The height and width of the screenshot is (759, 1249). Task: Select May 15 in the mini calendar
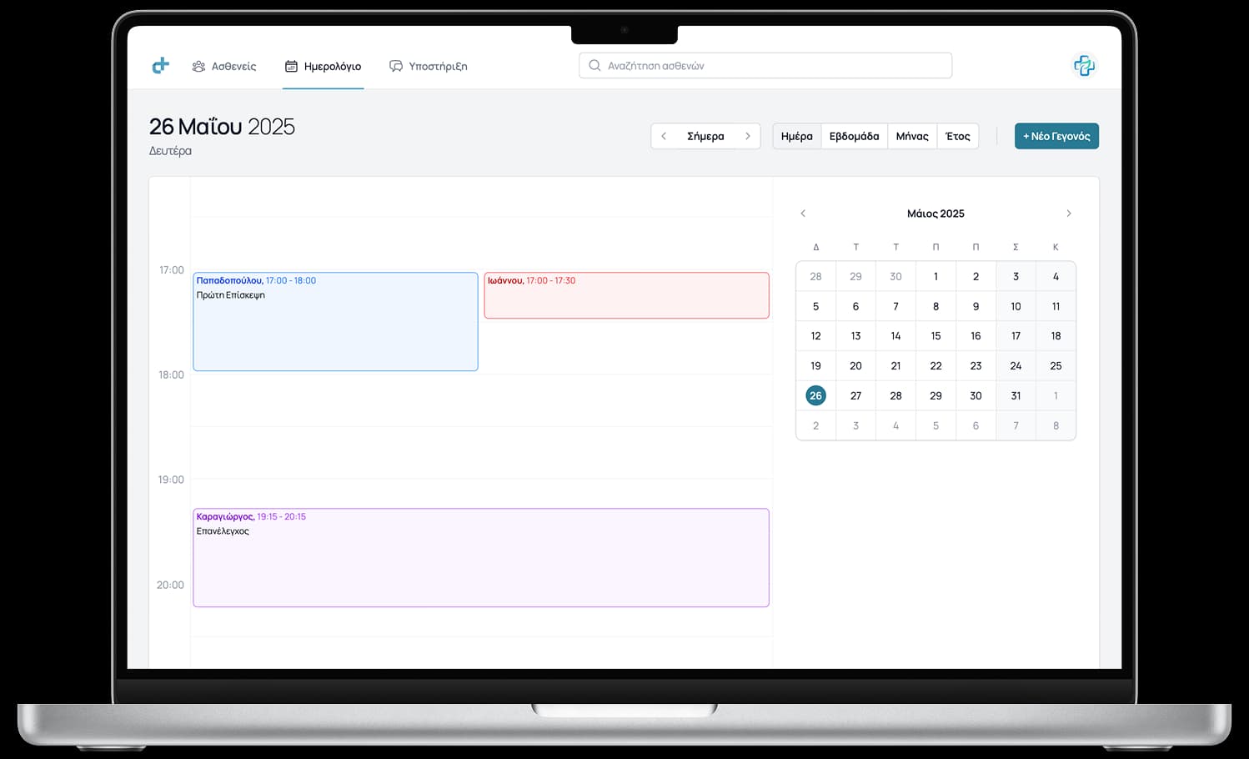pyautogui.click(x=935, y=336)
